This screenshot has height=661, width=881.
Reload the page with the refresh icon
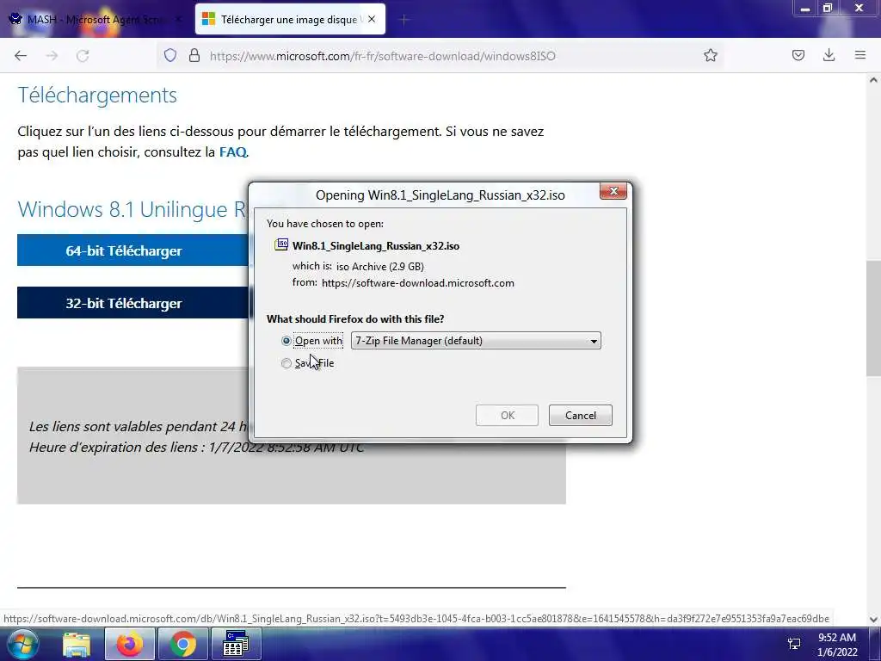[83, 56]
